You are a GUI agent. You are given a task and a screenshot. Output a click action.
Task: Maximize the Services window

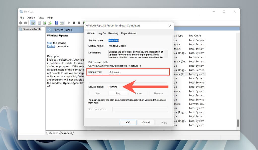[x=224, y=12]
